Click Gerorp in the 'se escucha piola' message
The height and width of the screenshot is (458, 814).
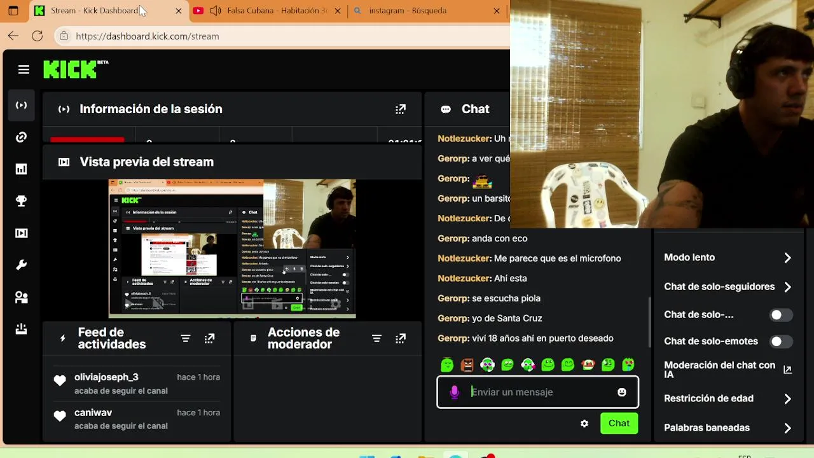click(x=453, y=298)
